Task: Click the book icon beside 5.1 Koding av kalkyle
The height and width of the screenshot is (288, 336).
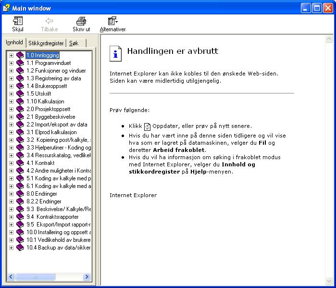Action: 20,178
